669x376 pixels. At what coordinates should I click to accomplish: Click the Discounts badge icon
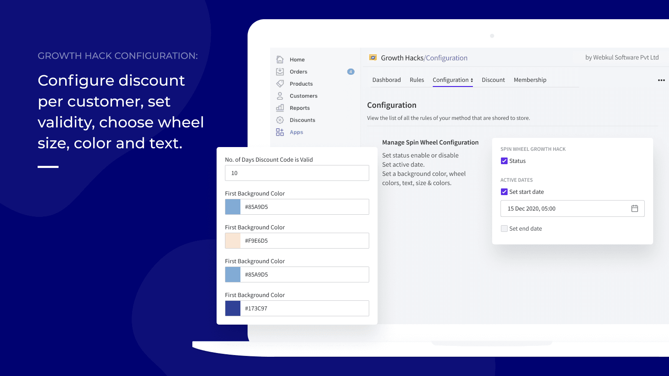click(280, 120)
